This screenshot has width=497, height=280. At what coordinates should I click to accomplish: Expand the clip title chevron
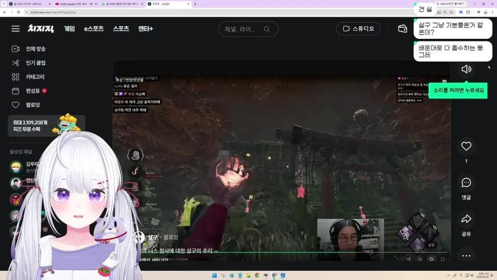pyautogui.click(x=216, y=251)
